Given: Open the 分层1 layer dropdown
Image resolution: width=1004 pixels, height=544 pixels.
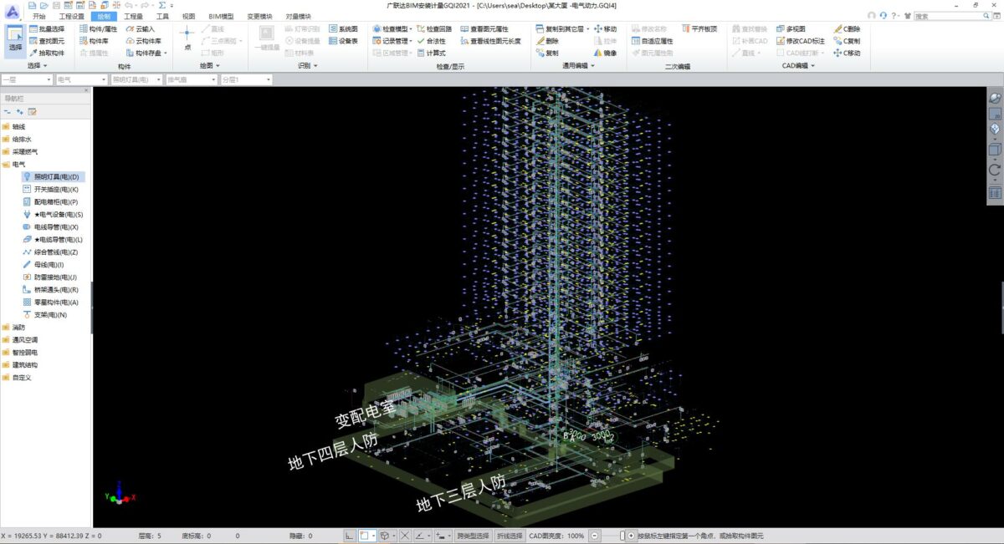Looking at the screenshot, I should click(246, 79).
